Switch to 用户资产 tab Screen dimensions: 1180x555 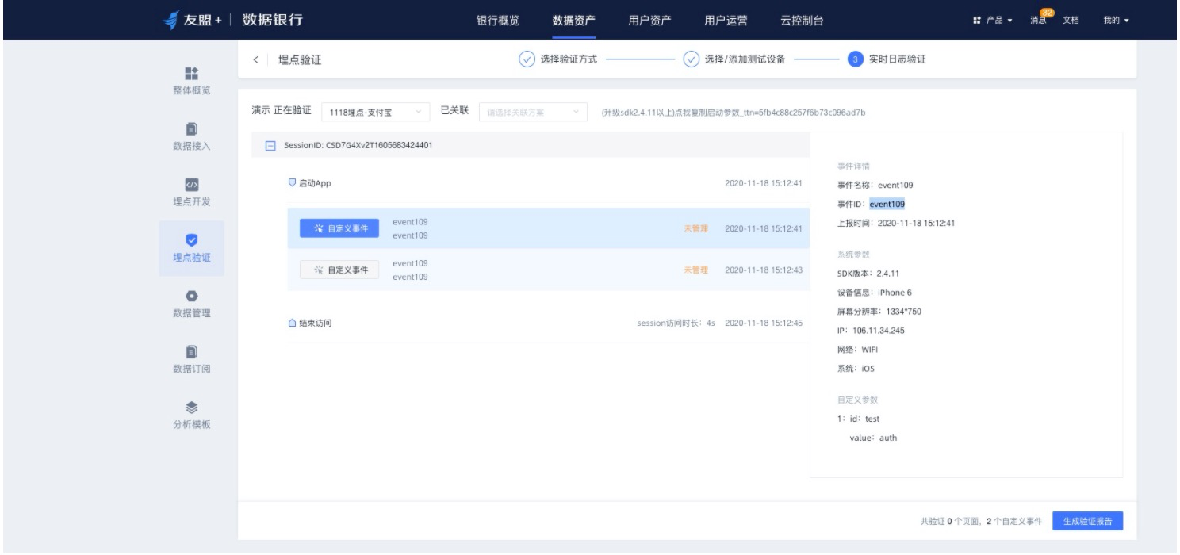pos(650,21)
